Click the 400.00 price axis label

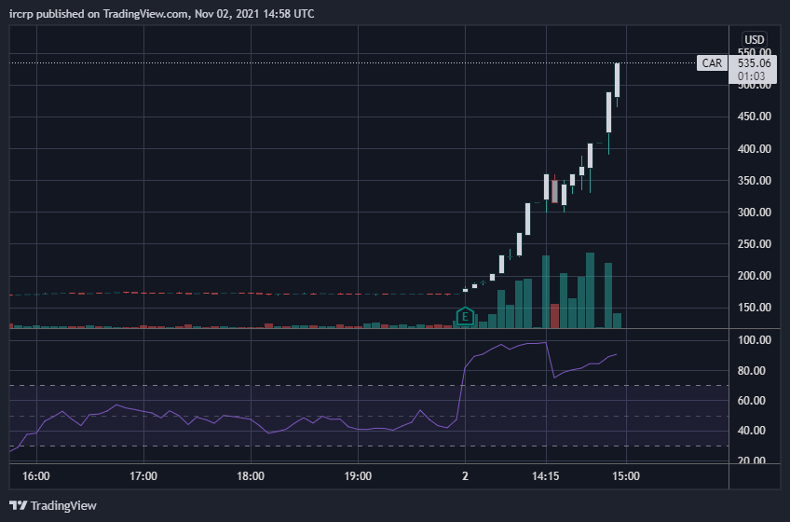[x=755, y=149]
